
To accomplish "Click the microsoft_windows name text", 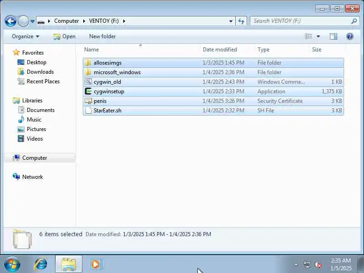I will click(117, 72).
